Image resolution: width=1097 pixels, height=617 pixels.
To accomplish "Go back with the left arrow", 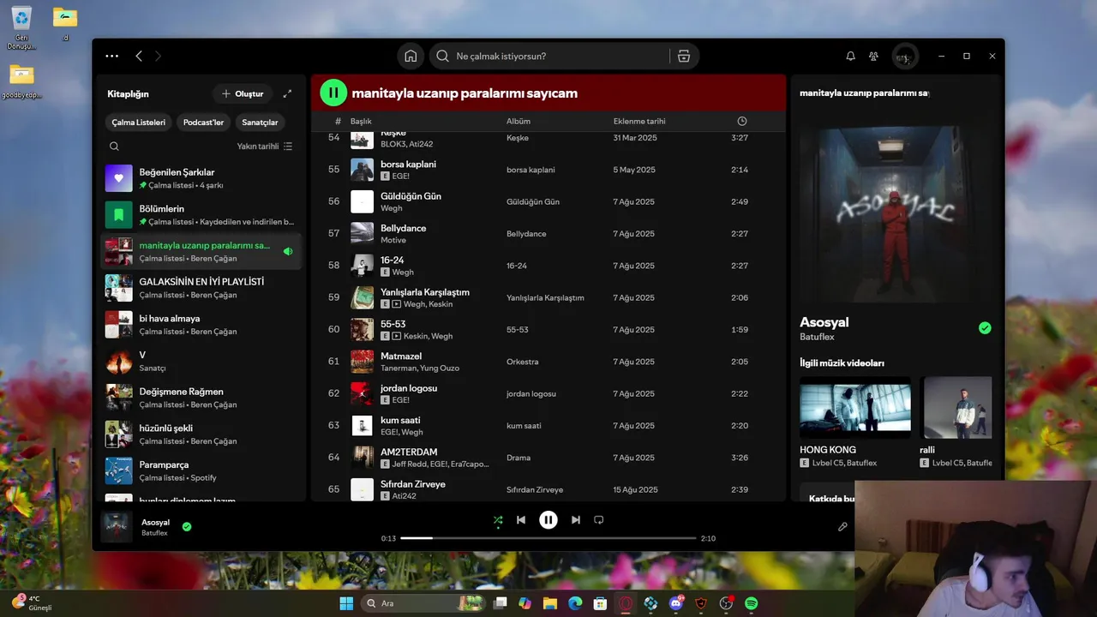I will (139, 56).
